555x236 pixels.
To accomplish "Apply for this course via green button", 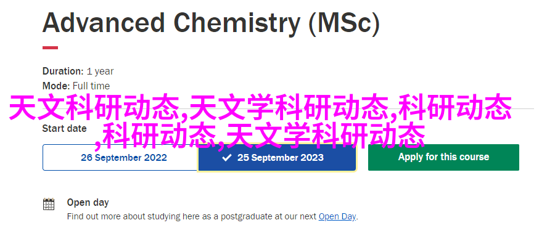I will [443, 157].
